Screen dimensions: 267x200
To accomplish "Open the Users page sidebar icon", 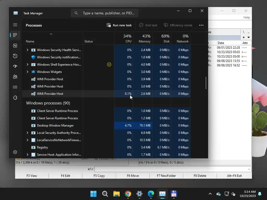I will (x=15, y=77).
